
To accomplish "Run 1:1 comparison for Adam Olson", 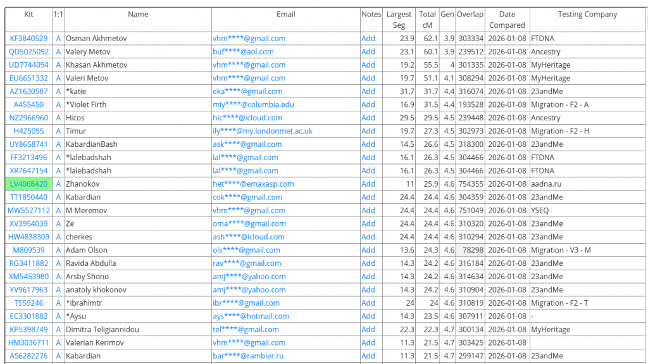I will coord(58,250).
